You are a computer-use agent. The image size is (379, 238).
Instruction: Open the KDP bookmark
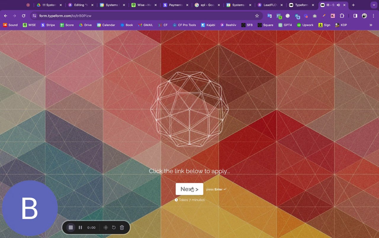coord(341,25)
